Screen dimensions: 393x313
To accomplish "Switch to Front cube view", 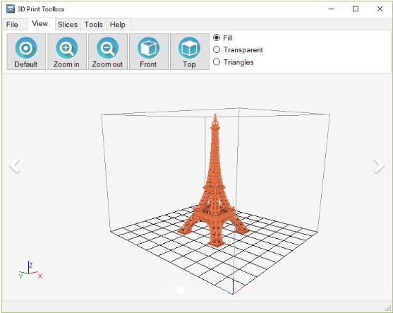I will point(149,52).
